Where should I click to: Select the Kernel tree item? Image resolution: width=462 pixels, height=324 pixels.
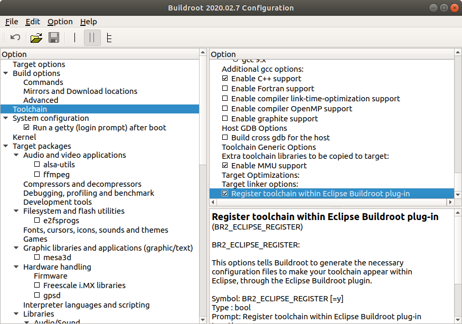[x=24, y=137]
